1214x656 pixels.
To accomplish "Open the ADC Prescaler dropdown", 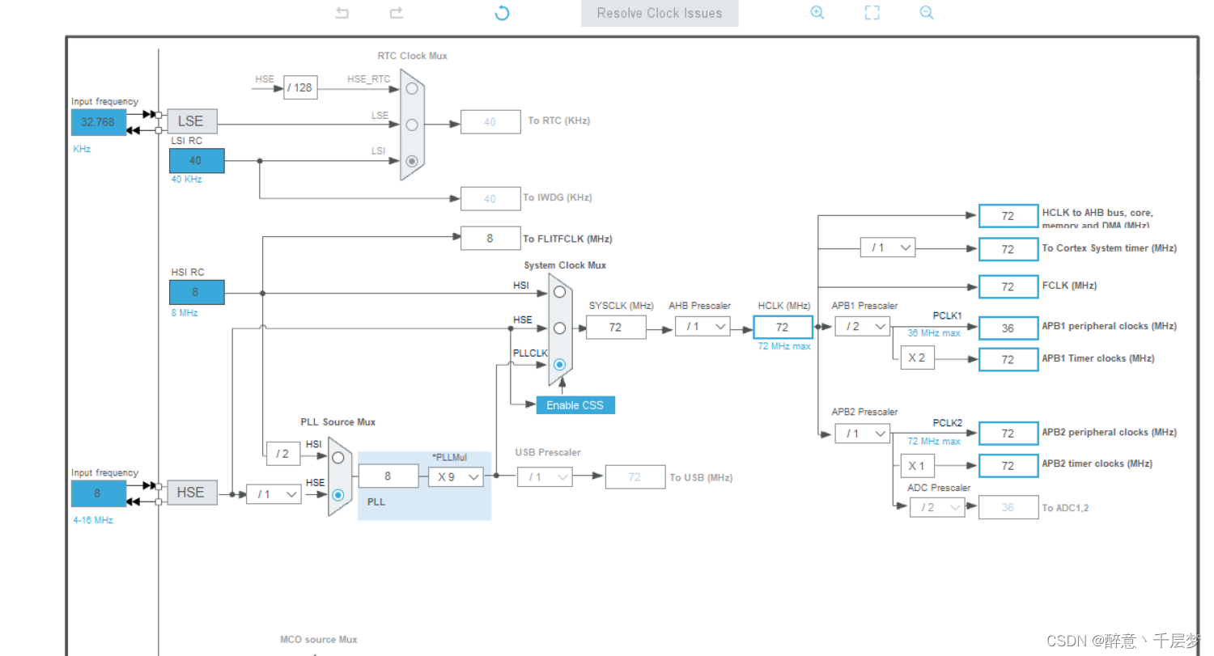I will [937, 507].
